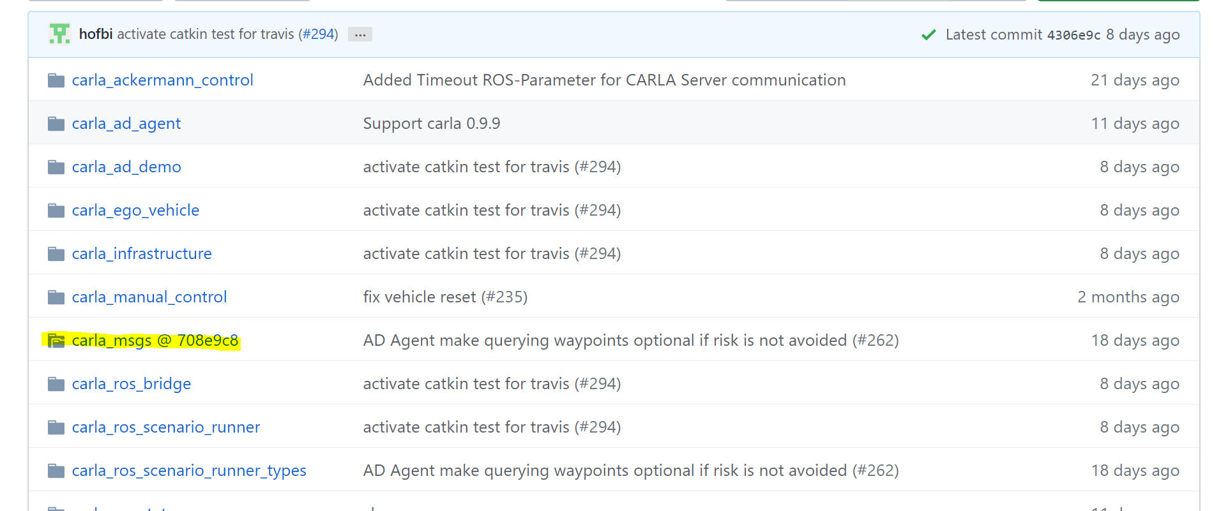Open 'fix vehicle reset (#235)' commit message
This screenshot has width=1221, height=511.
click(x=445, y=297)
